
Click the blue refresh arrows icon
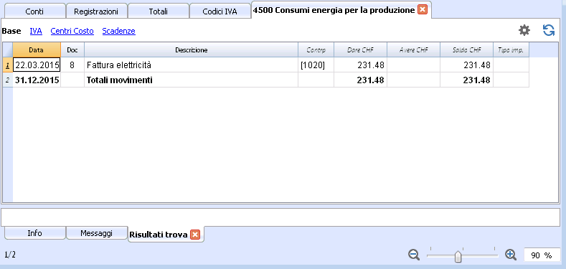coord(549,30)
